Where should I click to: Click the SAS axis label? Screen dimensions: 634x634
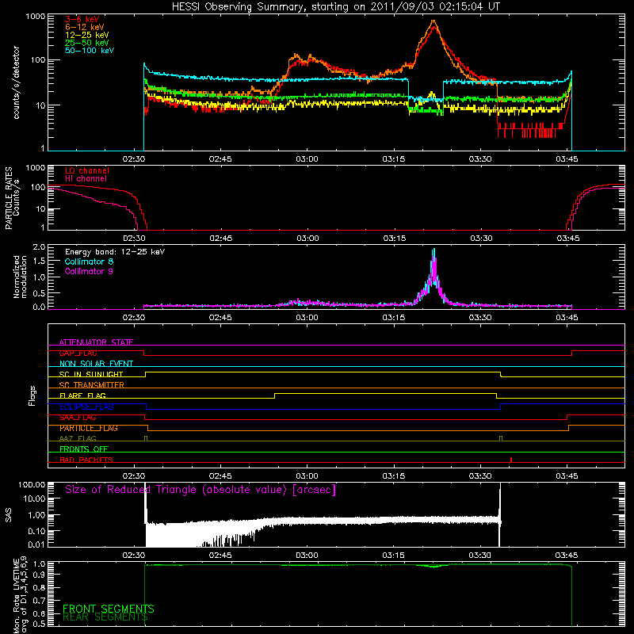click(8, 514)
